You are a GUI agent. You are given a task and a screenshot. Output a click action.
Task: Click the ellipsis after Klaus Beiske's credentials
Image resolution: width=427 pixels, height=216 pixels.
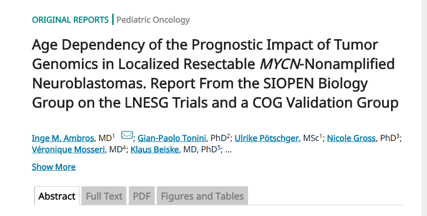[x=229, y=150]
